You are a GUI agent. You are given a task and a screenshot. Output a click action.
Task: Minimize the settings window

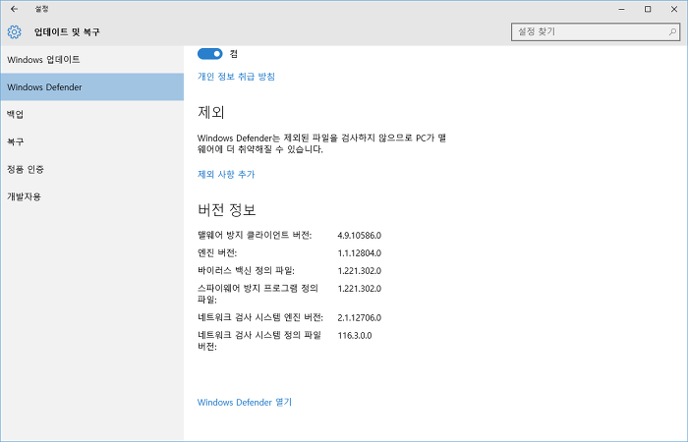click(622, 9)
